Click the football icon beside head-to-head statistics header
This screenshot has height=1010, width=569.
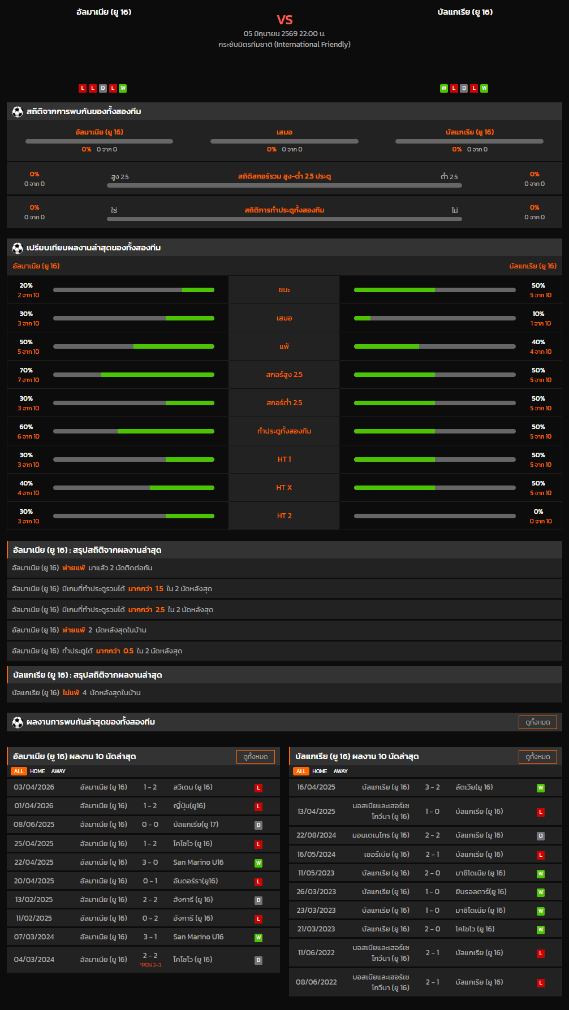18,112
